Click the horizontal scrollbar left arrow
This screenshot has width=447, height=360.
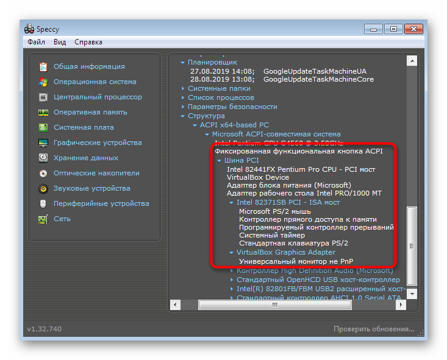175,305
